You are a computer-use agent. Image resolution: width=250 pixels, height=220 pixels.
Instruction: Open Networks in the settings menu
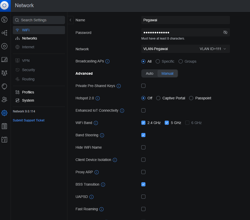tap(29, 38)
